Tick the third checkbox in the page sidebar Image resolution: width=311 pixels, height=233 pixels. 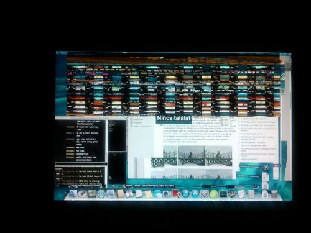[x=131, y=126]
